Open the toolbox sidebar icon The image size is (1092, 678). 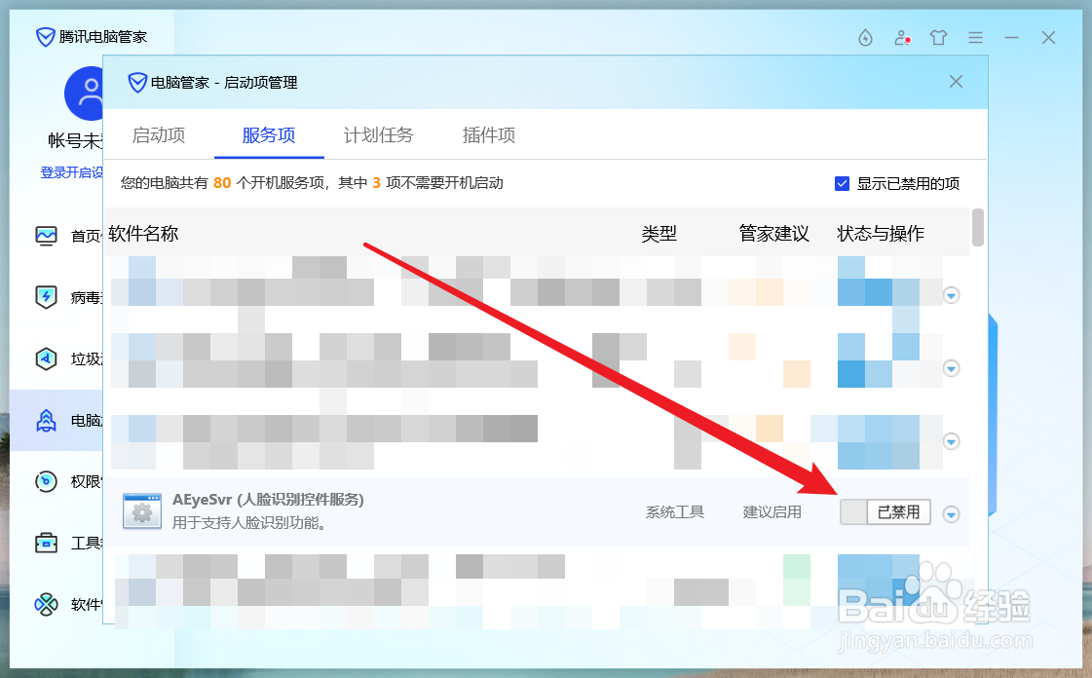point(46,543)
